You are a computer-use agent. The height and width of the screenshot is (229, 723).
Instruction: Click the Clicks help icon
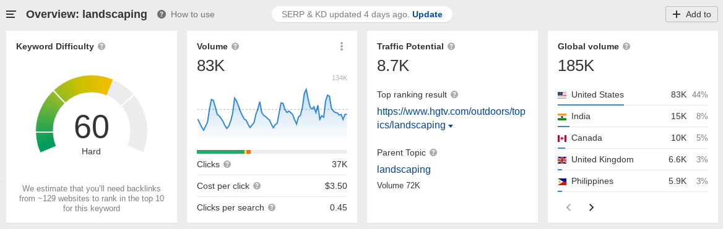pos(227,164)
